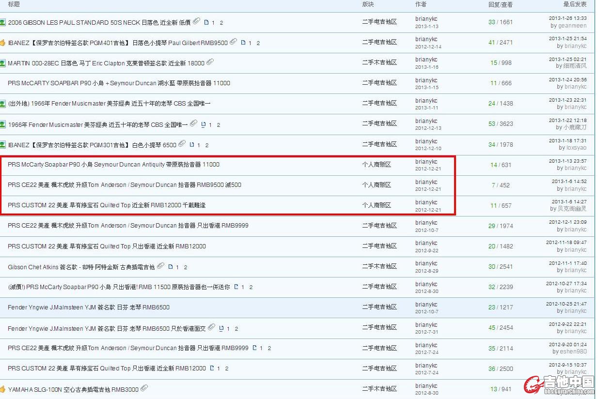Open last poster 贝克街幽灵's profile
598x399 pixels.
pyautogui.click(x=572, y=209)
